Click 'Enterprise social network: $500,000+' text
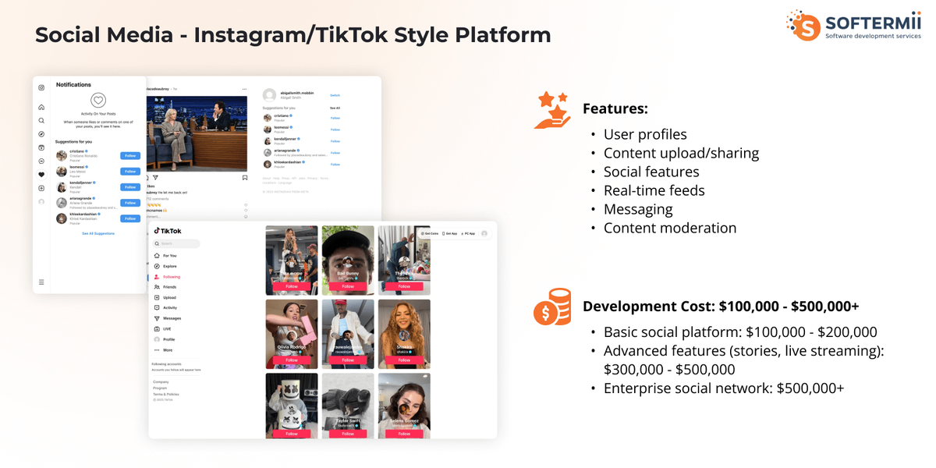Viewport: 936px width, 468px height. [x=724, y=388]
